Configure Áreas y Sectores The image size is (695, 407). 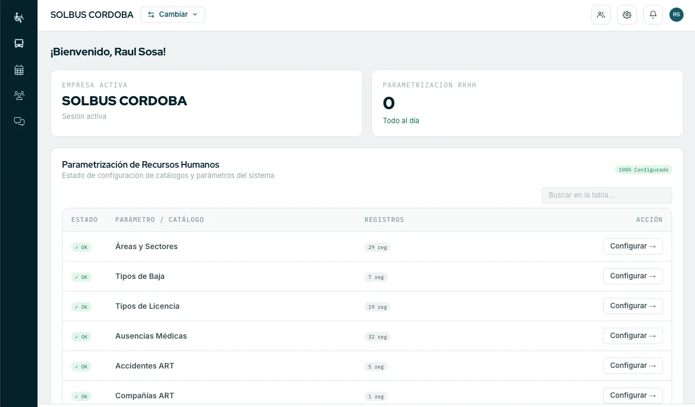click(x=633, y=246)
